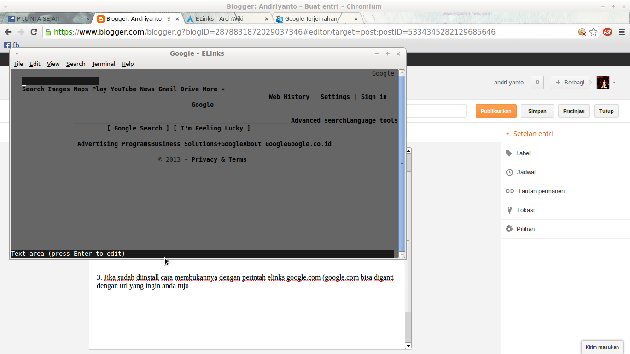Open the notifications count box showing 0

[x=537, y=83]
